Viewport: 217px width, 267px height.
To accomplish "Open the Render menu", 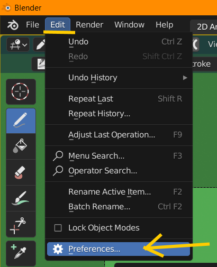I will tap(89, 25).
